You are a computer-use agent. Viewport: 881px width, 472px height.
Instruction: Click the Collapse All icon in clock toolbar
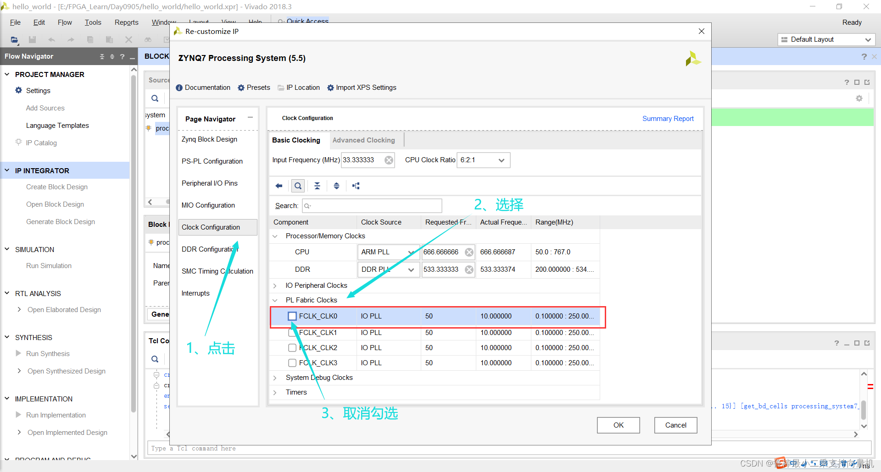click(x=317, y=186)
